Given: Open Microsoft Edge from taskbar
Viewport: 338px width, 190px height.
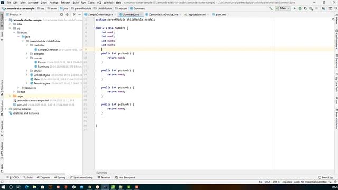Looking at the screenshot, I should point(27,187).
